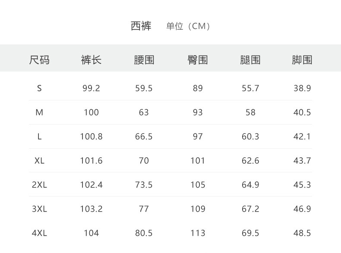Select the 3XL size row label
This screenshot has height=253, width=341.
pyautogui.click(x=39, y=209)
